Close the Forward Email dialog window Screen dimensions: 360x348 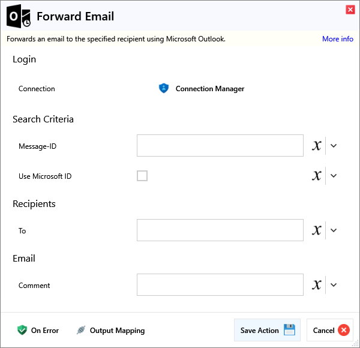(x=350, y=10)
